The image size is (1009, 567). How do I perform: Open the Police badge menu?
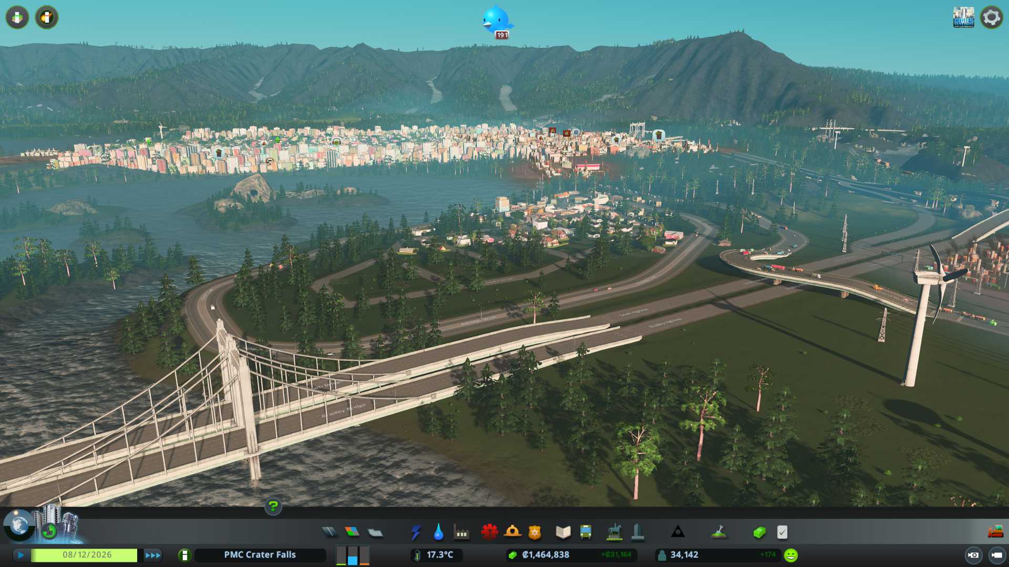click(534, 532)
